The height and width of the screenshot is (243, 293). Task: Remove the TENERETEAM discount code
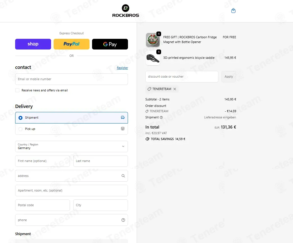(175, 89)
